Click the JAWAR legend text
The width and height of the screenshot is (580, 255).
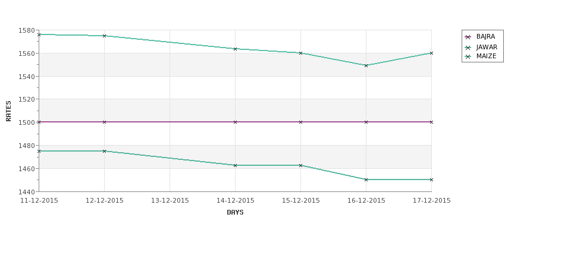pyautogui.click(x=487, y=48)
